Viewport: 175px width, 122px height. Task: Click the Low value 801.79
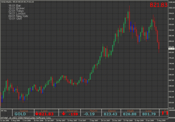149,114
